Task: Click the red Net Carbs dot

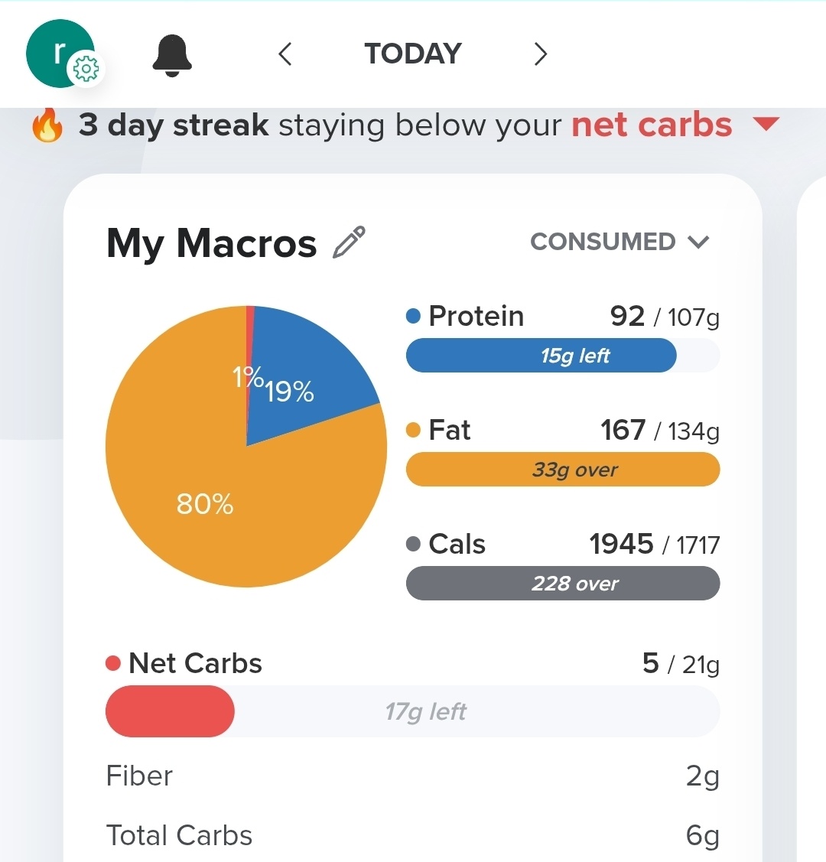Action: tap(113, 663)
